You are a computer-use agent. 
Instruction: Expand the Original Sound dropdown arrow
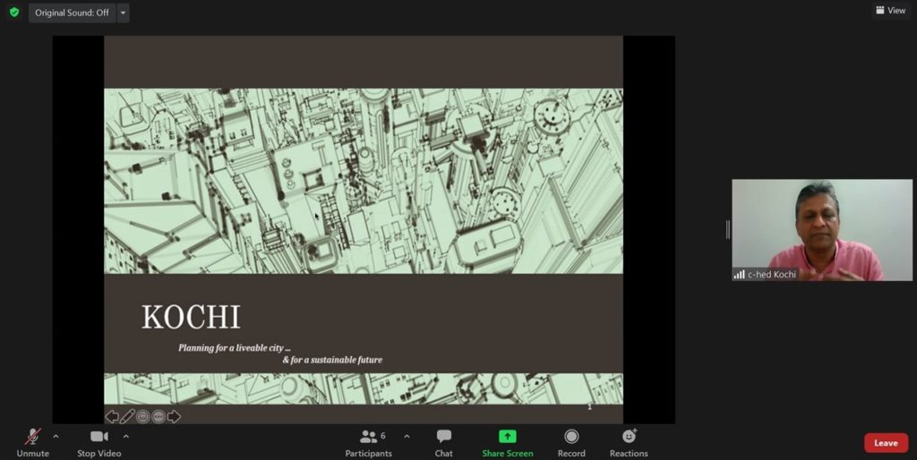click(x=123, y=13)
